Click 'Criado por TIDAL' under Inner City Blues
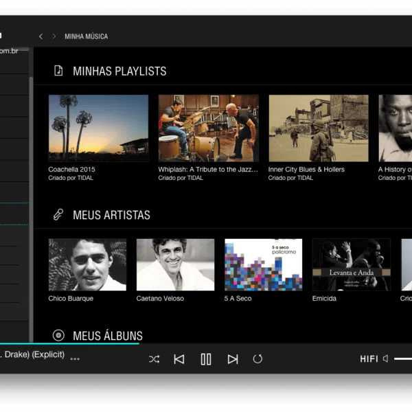Image resolution: width=412 pixels, height=412 pixels. [x=290, y=178]
